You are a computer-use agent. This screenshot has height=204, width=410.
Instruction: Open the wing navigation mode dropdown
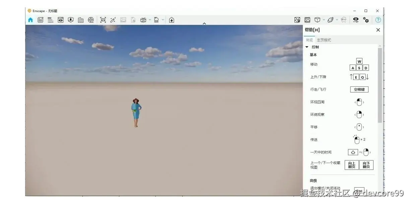pyautogui.click(x=337, y=19)
